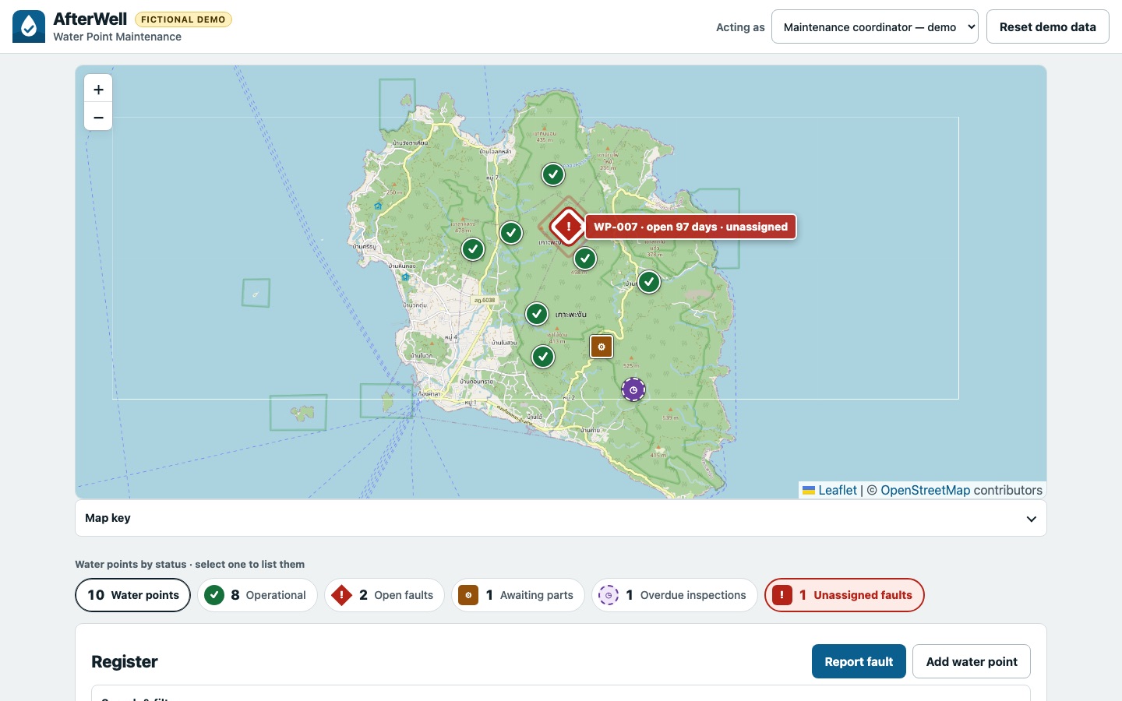The width and height of the screenshot is (1122, 701).
Task: Click the FICTIONAL DEMO badge
Action: coord(183,19)
